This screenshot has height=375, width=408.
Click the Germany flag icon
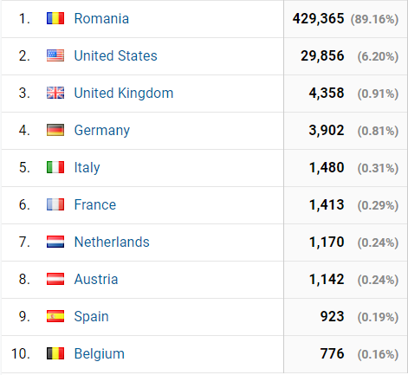(x=55, y=130)
